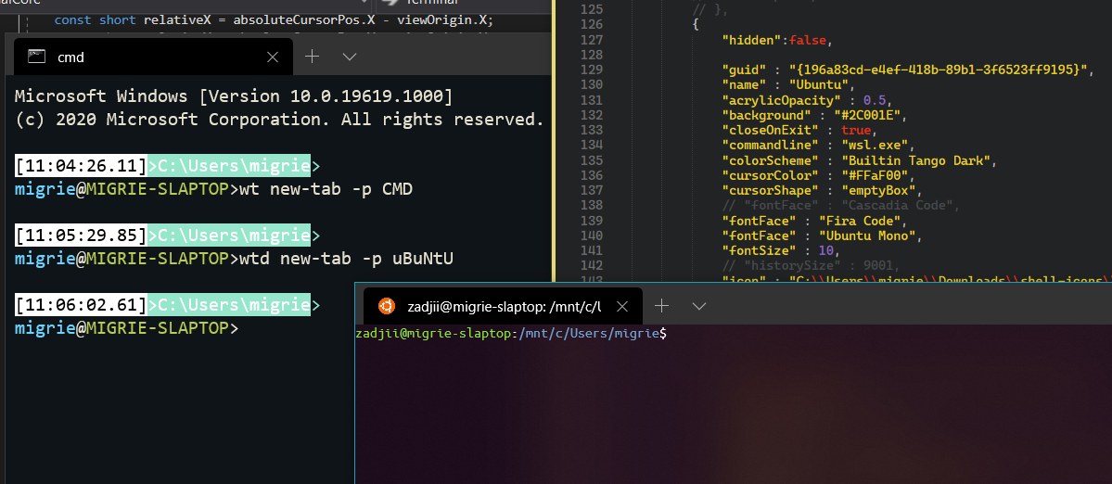Open a new tab in cmd terminal window

tap(312, 57)
